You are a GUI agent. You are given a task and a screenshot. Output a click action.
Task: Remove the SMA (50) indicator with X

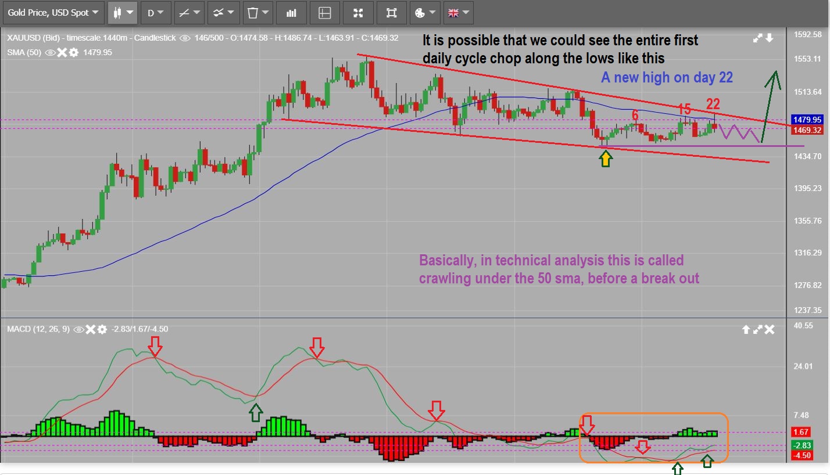click(x=63, y=52)
